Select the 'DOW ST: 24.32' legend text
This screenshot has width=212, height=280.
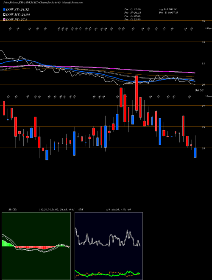[17, 10]
